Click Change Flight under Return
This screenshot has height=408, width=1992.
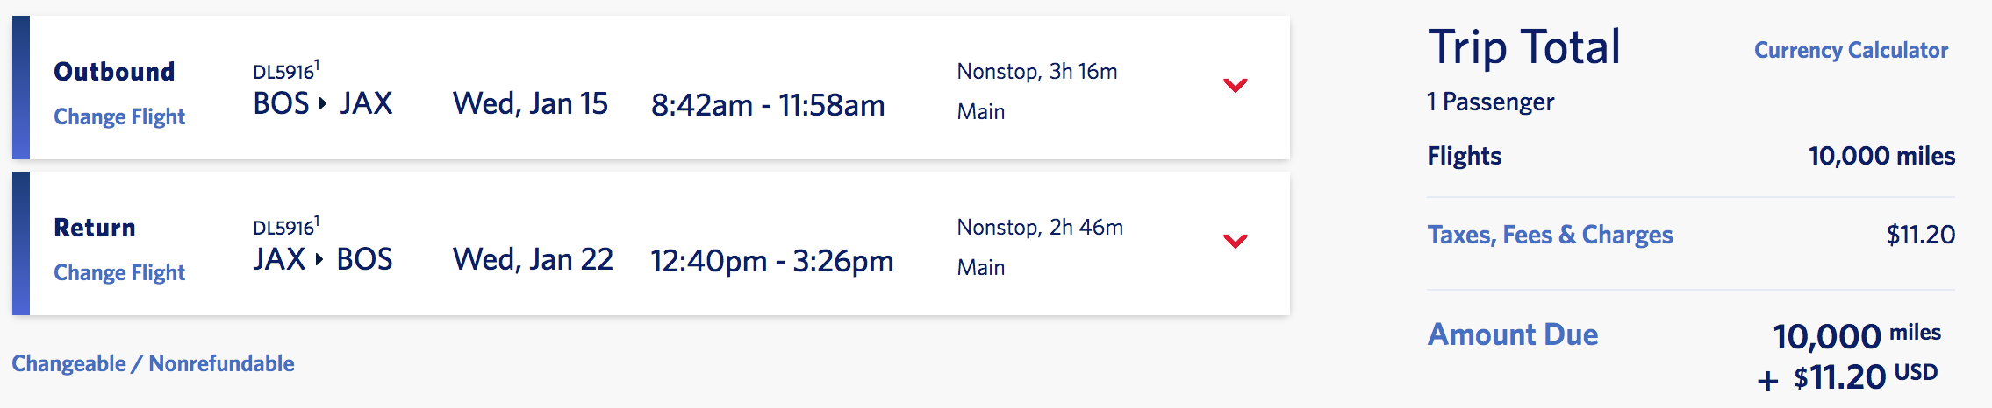click(x=119, y=273)
